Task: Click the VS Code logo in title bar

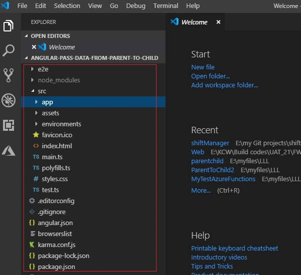Action: [x=5, y=5]
